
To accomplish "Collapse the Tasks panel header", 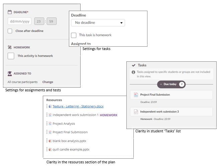I will click(x=134, y=65).
